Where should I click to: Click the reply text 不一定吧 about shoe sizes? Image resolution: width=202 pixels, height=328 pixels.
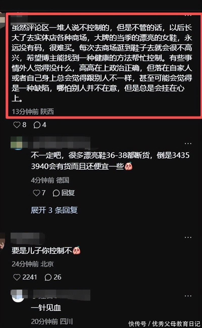point(110,161)
